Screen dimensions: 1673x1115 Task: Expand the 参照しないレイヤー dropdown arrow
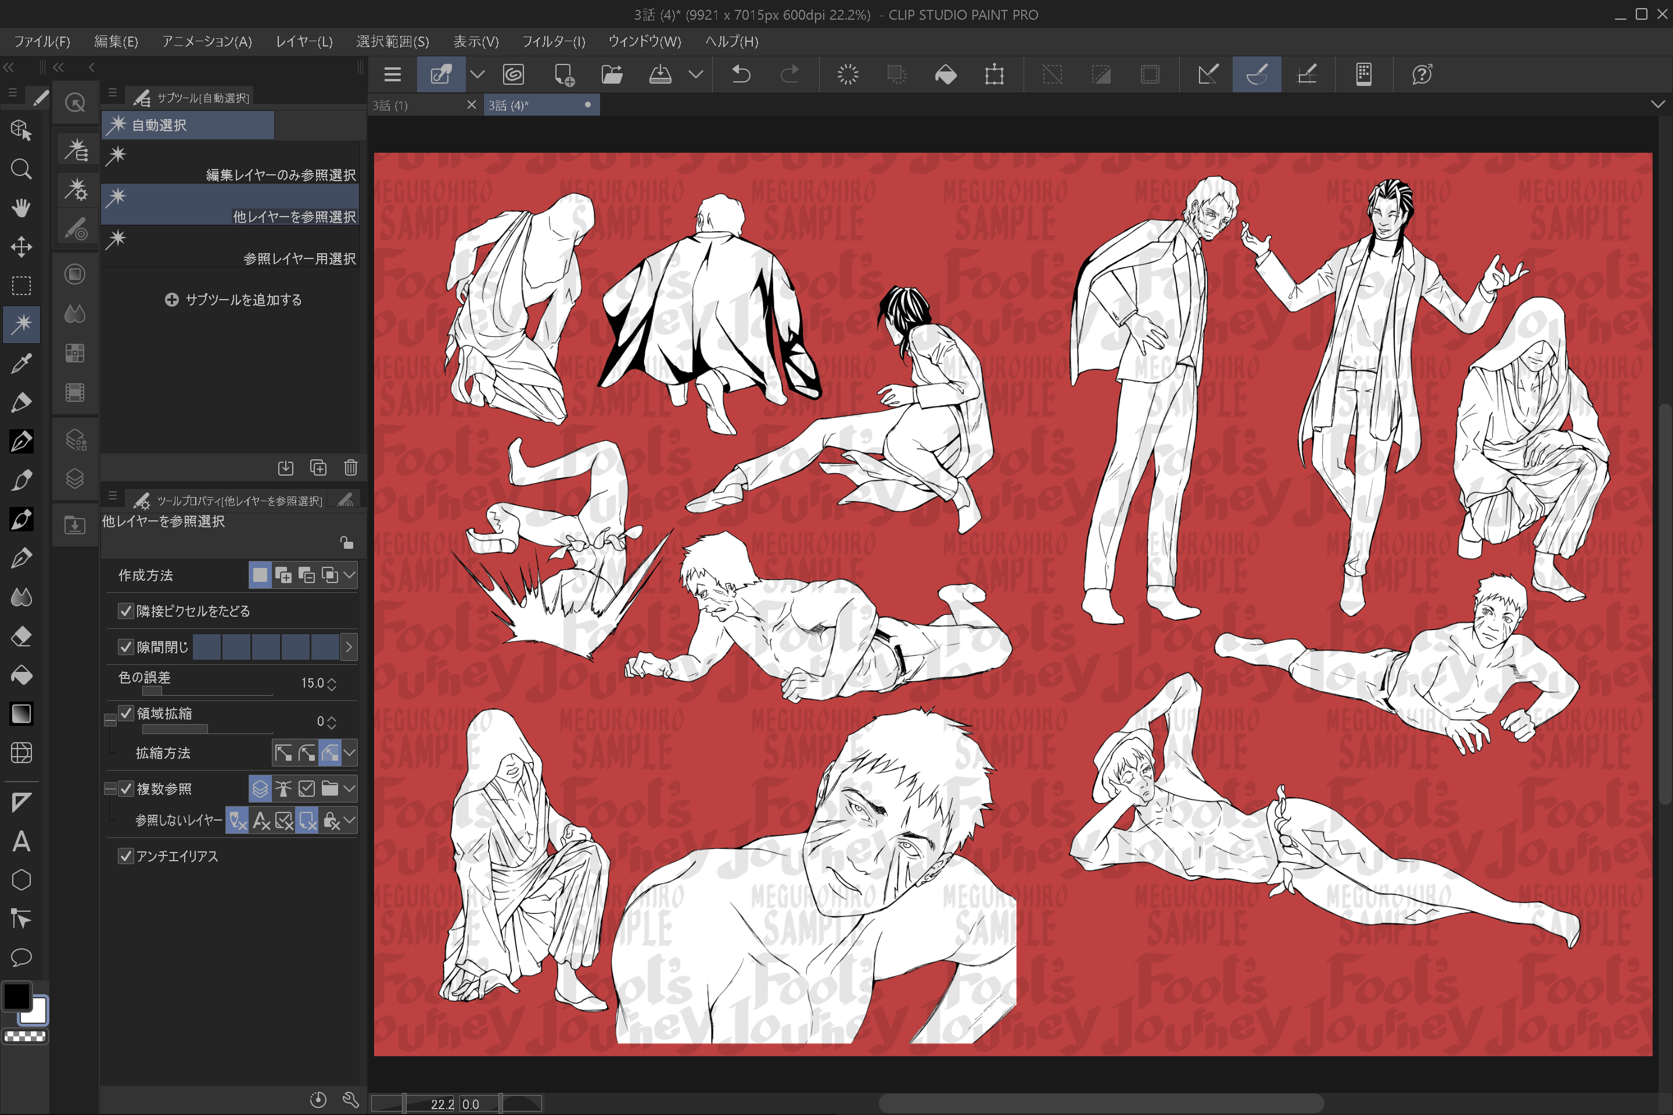[x=349, y=821]
